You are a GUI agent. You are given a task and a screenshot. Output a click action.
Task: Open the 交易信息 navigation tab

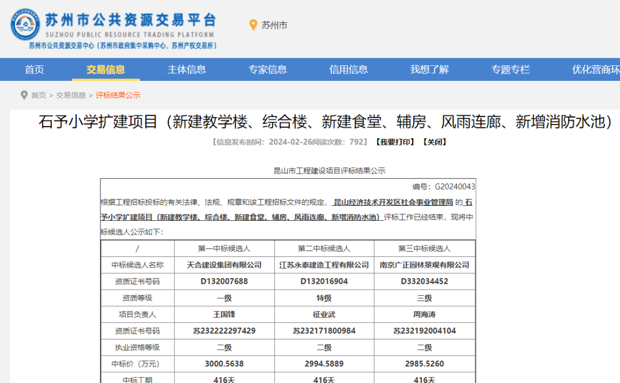coord(106,70)
